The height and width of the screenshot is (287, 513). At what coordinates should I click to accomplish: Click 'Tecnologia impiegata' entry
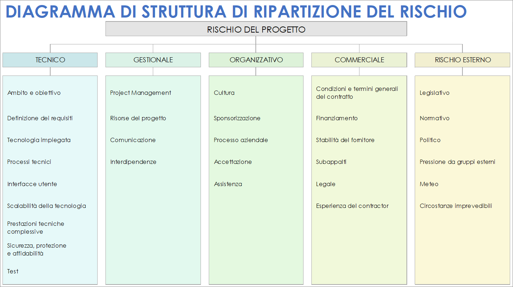click(39, 140)
